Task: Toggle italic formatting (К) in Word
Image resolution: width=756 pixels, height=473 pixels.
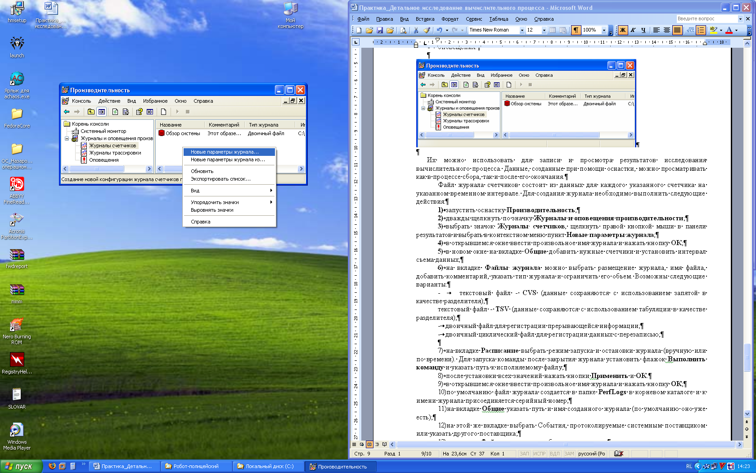Action: tap(633, 30)
